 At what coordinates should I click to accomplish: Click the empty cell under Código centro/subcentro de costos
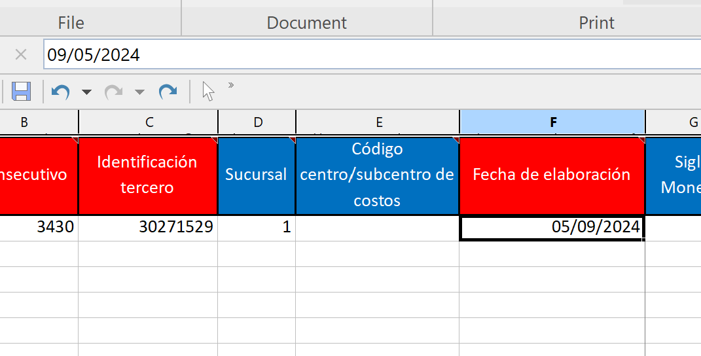[x=377, y=228]
